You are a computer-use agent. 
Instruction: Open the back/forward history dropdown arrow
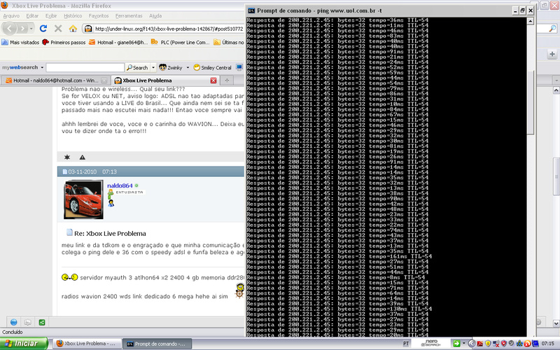pos(31,28)
